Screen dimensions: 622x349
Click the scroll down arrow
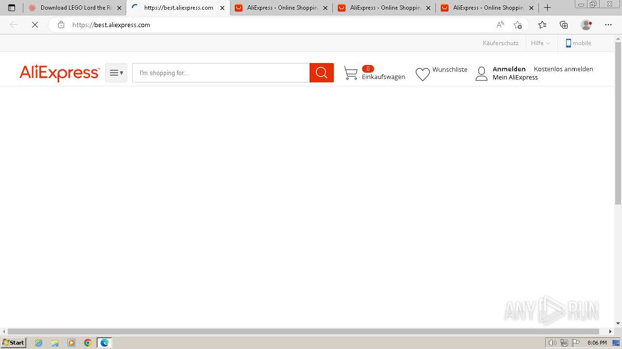point(618,323)
